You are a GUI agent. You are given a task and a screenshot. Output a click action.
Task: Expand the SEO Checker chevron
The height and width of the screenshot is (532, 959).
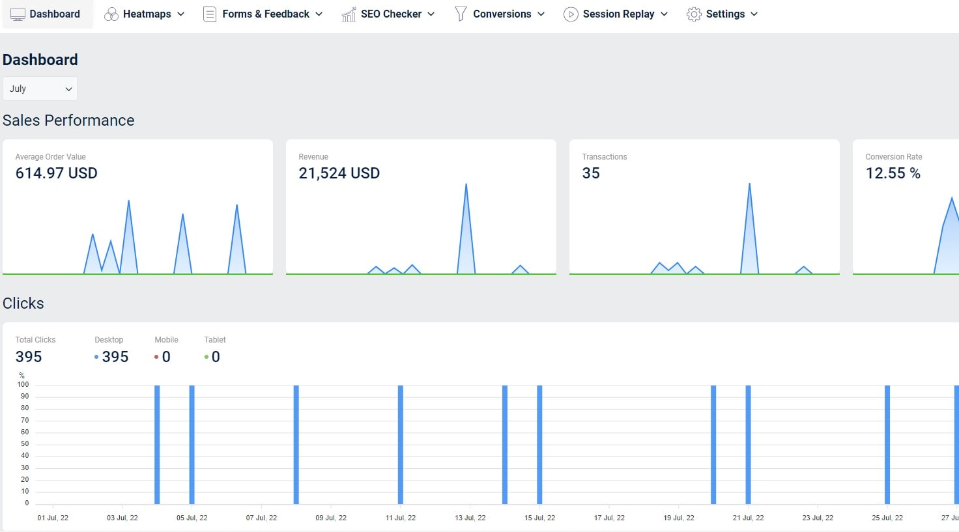pos(431,14)
